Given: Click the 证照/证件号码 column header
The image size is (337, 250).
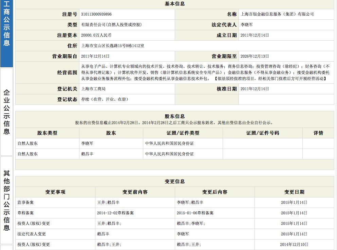Looking at the screenshot, I should [263, 133].
